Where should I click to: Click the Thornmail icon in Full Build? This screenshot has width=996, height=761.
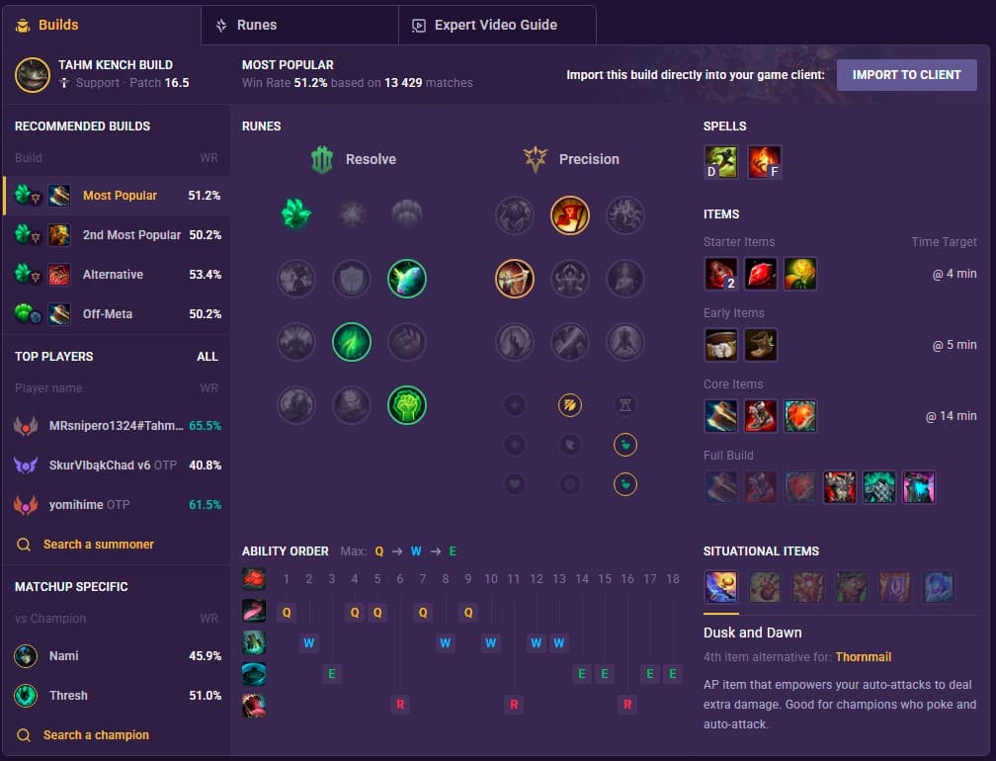[840, 487]
